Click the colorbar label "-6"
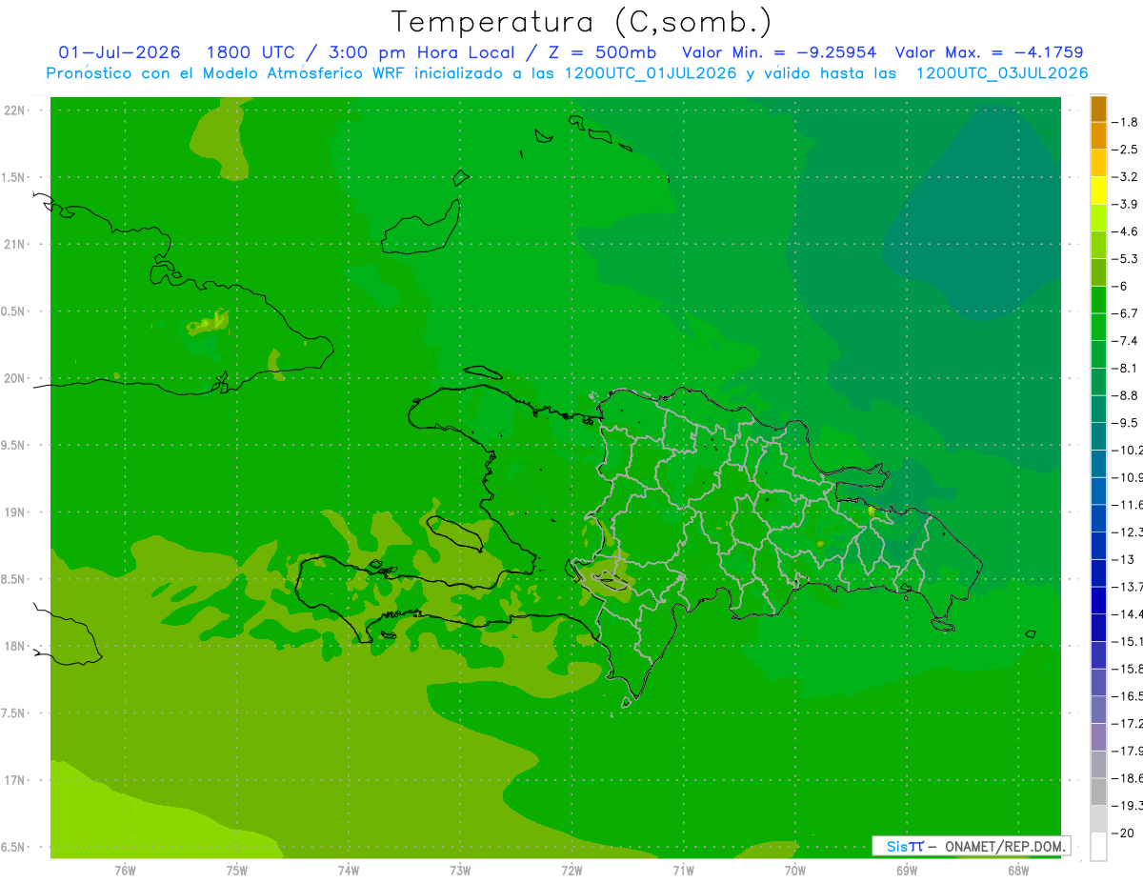This screenshot has height=883, width=1143. (1121, 286)
